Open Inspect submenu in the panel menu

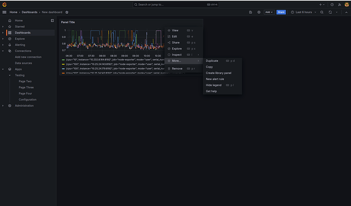point(184,55)
